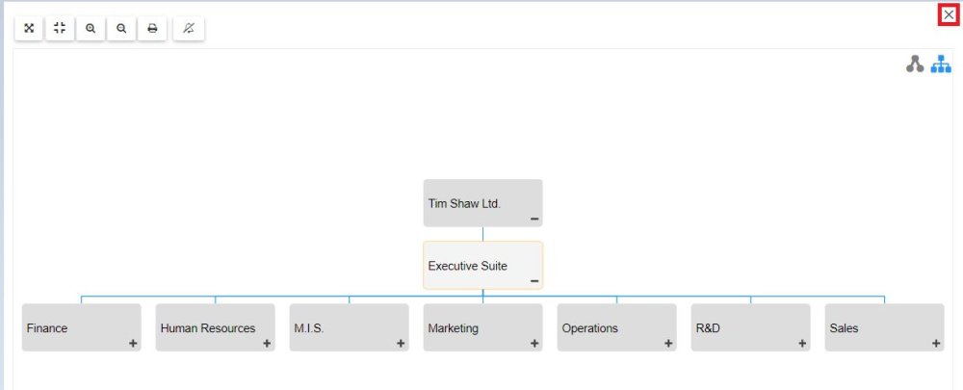Collapse the Tim Shaw Ltd. node
Screen dimensions: 963x390
click(x=534, y=219)
